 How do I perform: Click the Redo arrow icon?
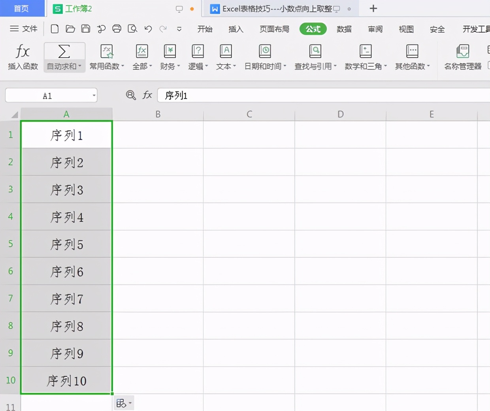tap(163, 29)
